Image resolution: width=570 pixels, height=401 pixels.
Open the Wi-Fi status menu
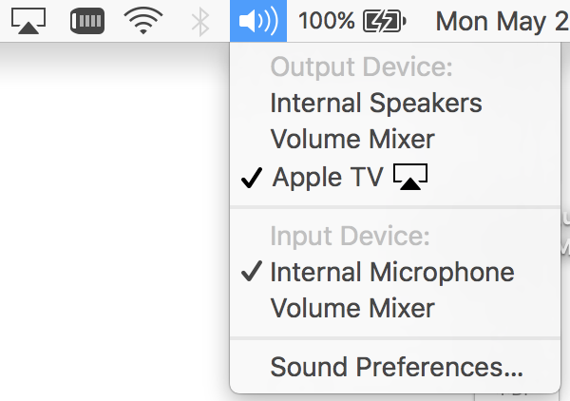click(143, 21)
